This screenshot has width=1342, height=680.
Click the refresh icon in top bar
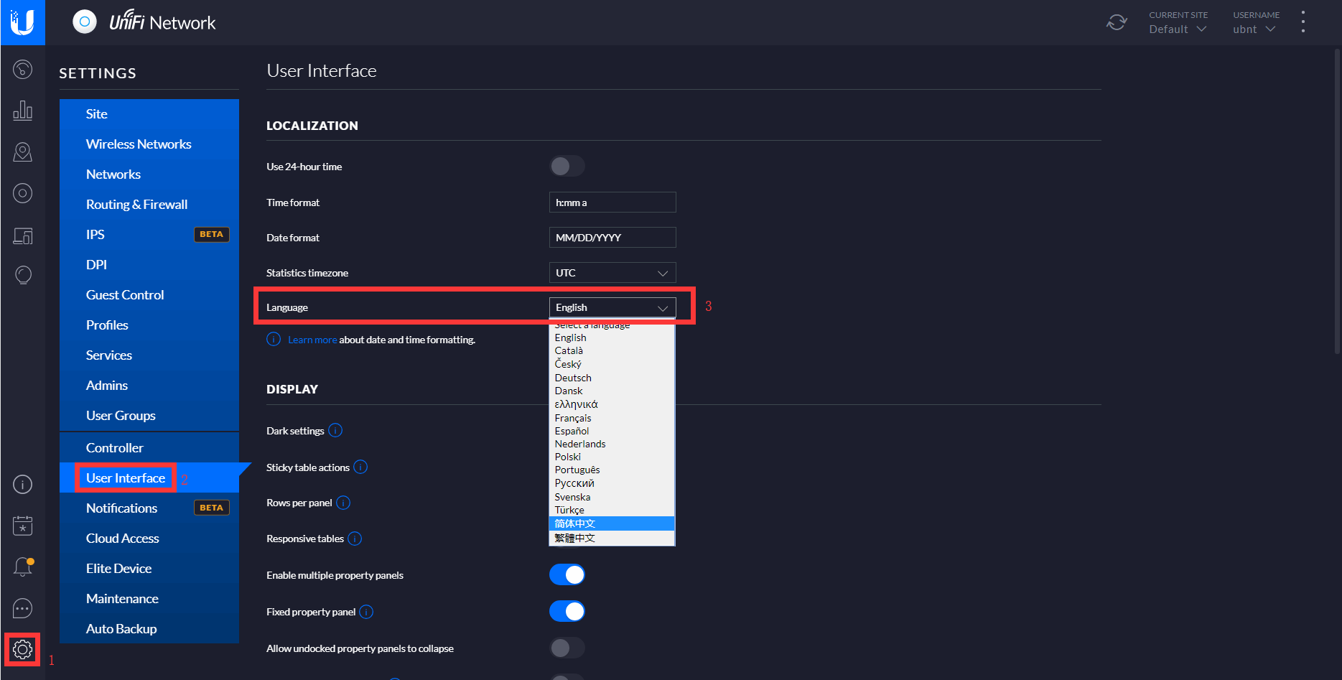coord(1116,22)
